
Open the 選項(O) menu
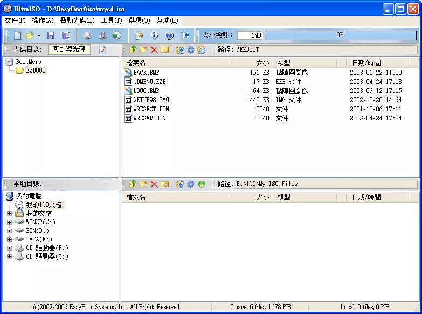[139, 20]
